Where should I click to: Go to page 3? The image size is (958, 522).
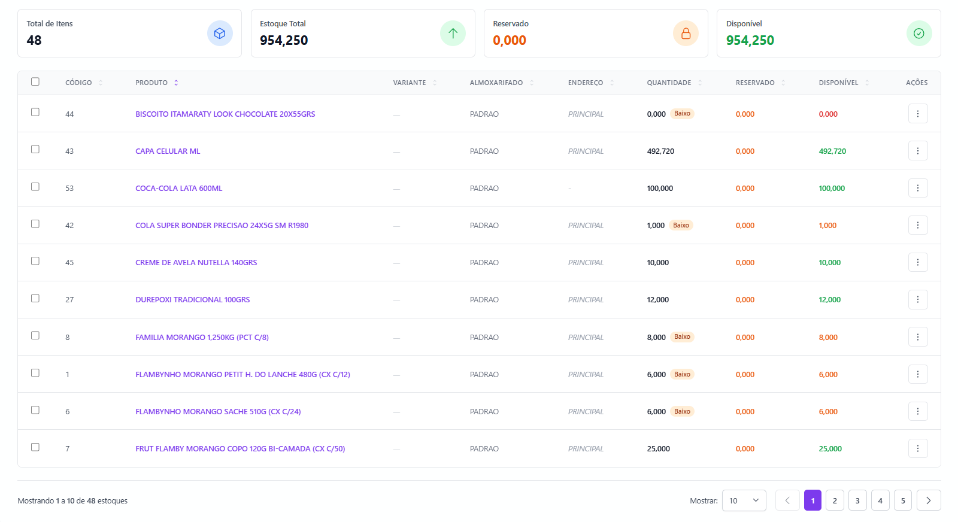pos(857,500)
